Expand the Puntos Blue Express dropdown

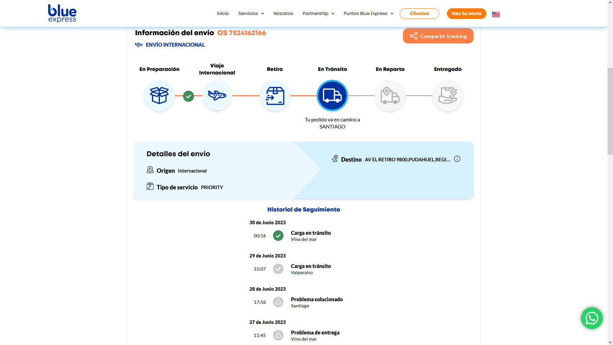368,13
